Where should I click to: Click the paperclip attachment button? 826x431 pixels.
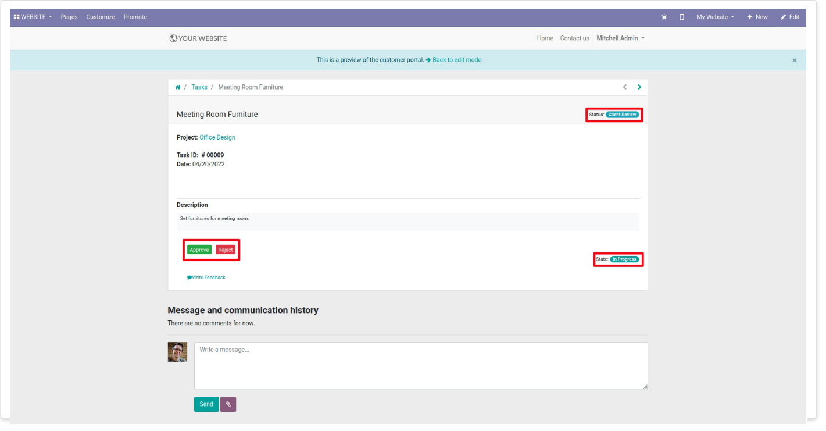point(228,404)
